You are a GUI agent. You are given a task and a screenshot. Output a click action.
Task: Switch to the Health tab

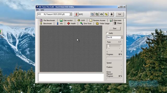coord(71,24)
